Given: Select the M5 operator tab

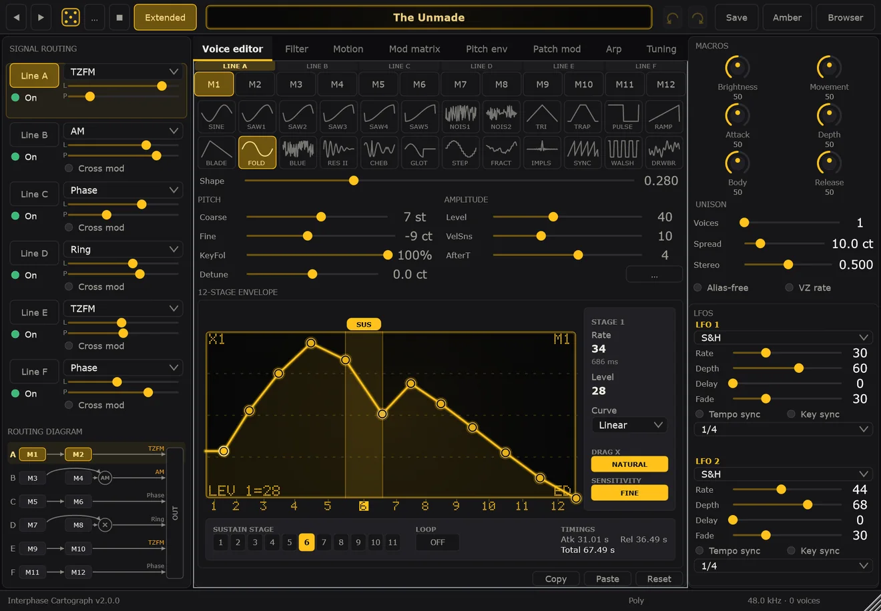Looking at the screenshot, I should [x=378, y=84].
